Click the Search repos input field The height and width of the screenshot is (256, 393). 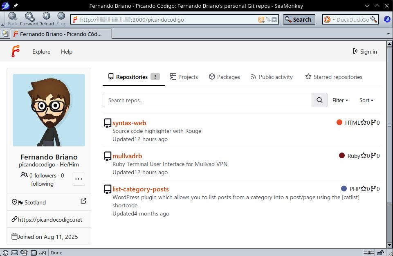(207, 100)
